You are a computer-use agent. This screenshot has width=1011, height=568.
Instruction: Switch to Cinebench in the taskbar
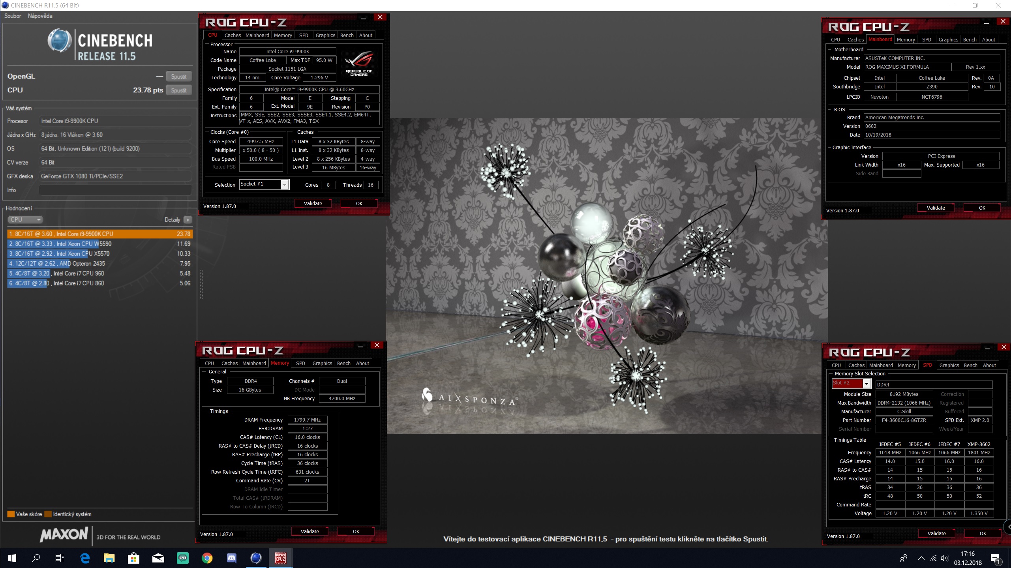[256, 558]
